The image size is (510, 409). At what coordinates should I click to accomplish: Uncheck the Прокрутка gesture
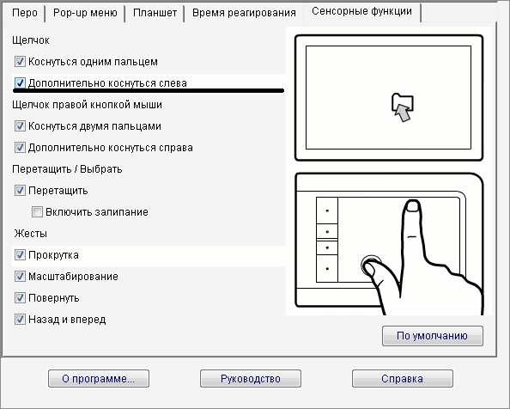click(20, 255)
